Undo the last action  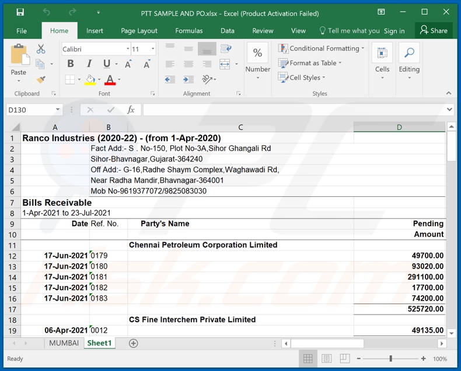pos(47,12)
